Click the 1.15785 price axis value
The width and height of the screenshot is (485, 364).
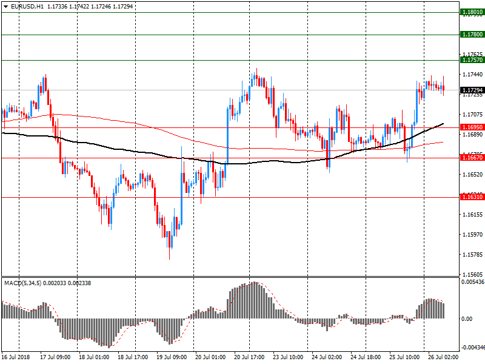pyautogui.click(x=472, y=255)
